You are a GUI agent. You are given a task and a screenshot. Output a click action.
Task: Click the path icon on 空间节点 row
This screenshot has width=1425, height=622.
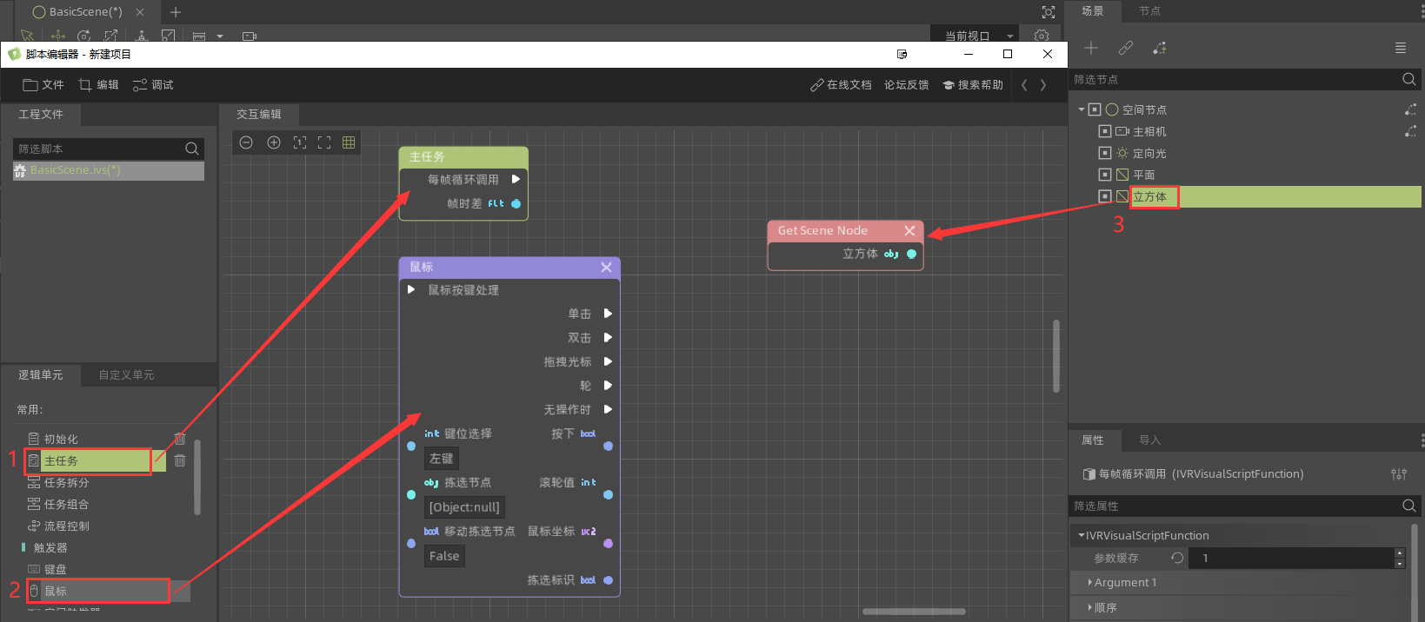(x=1410, y=109)
